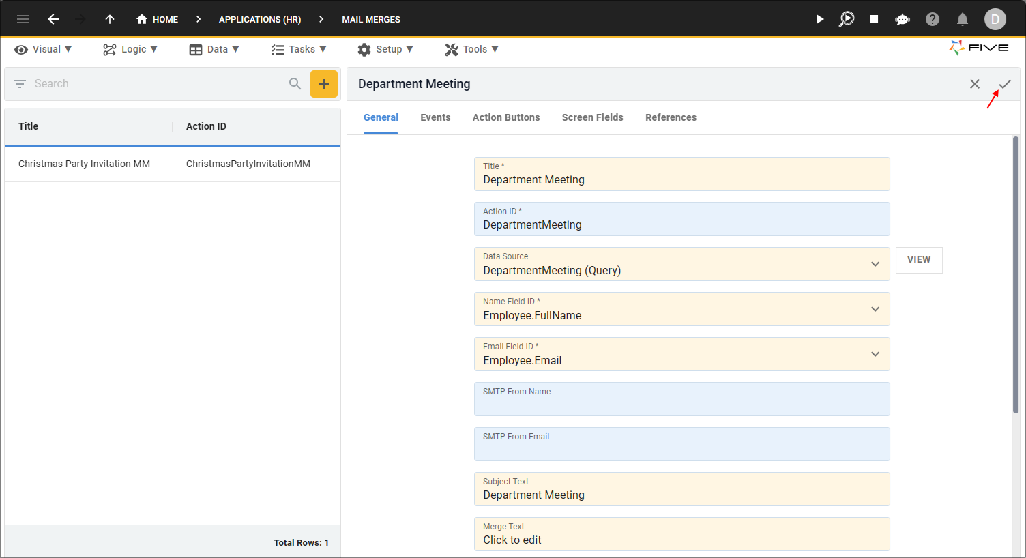Image resolution: width=1026 pixels, height=558 pixels.
Task: Edit the Subject Text field
Action: pyautogui.click(x=682, y=489)
